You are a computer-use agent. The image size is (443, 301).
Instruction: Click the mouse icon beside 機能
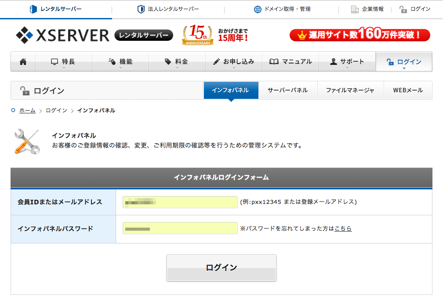tap(112, 61)
